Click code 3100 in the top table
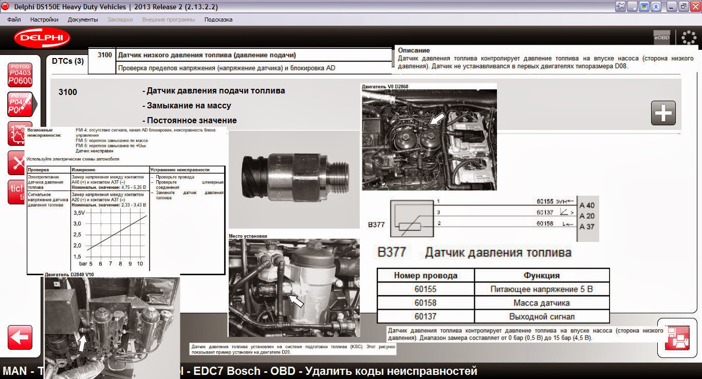702x379 pixels. pyautogui.click(x=104, y=55)
